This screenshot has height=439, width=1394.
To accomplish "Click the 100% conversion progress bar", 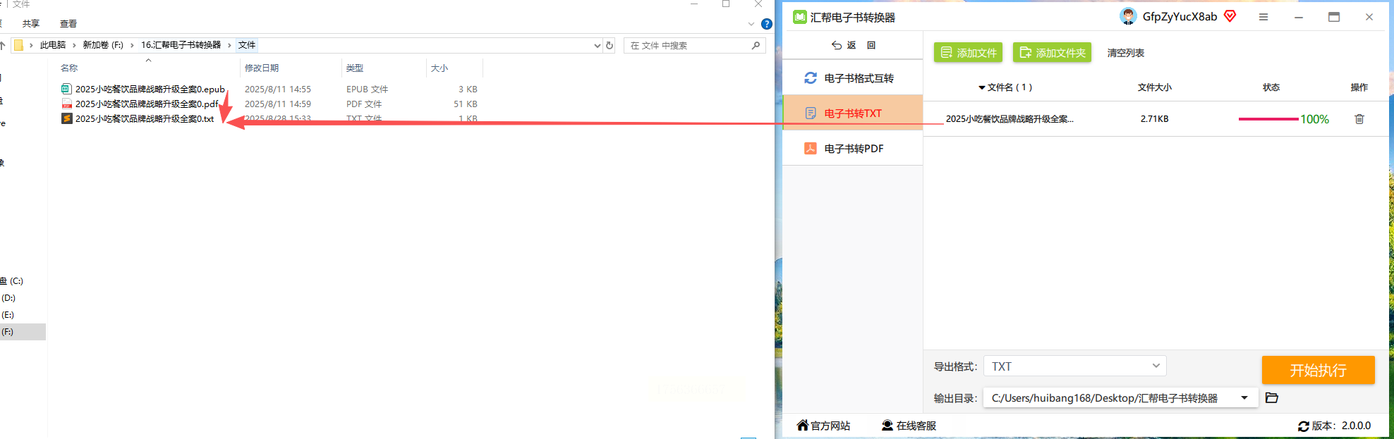I will point(1268,119).
